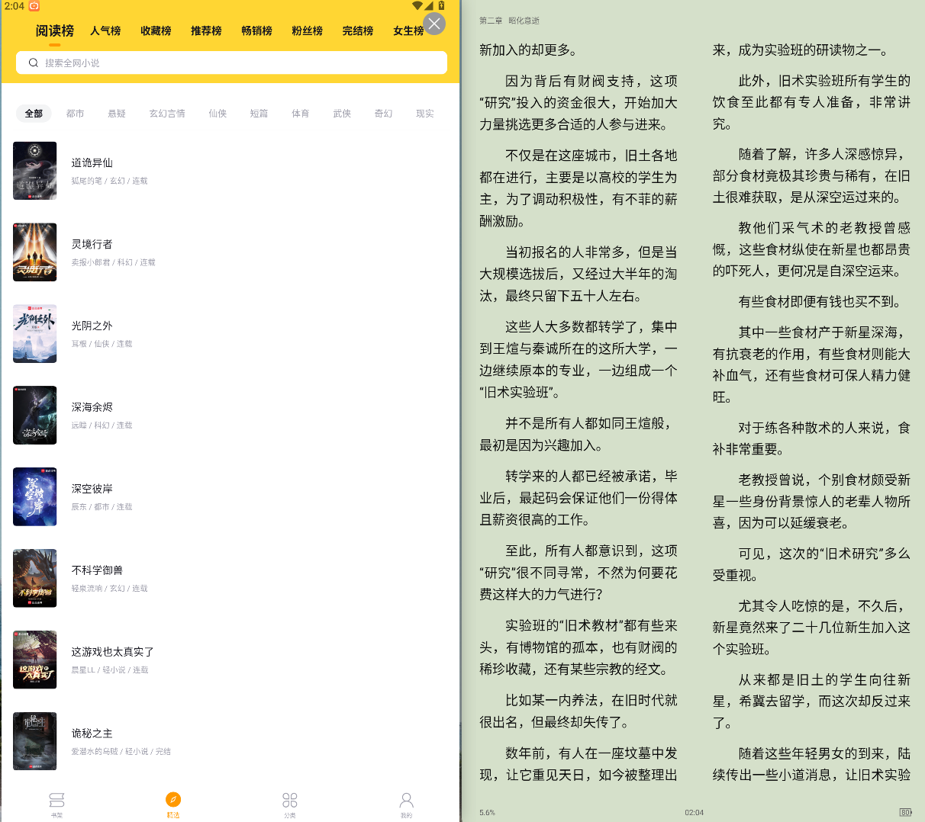This screenshot has width=925, height=822.
Task: Select the 全部 genre filter
Action: [x=34, y=114]
